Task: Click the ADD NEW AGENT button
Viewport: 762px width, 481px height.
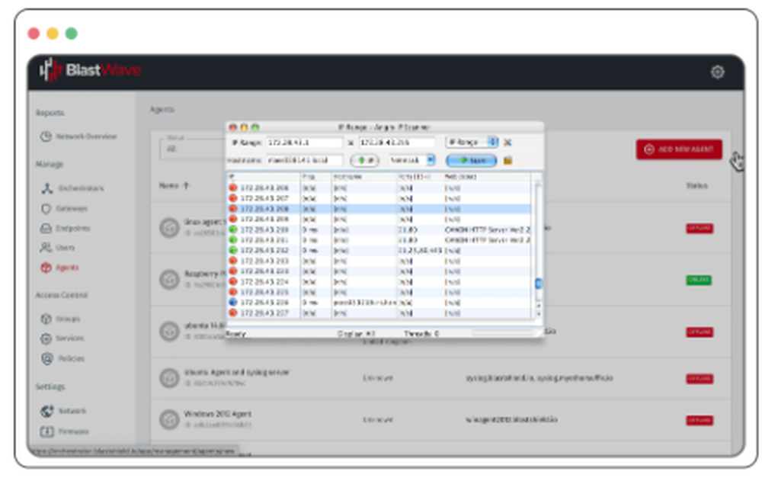Action: (x=680, y=150)
